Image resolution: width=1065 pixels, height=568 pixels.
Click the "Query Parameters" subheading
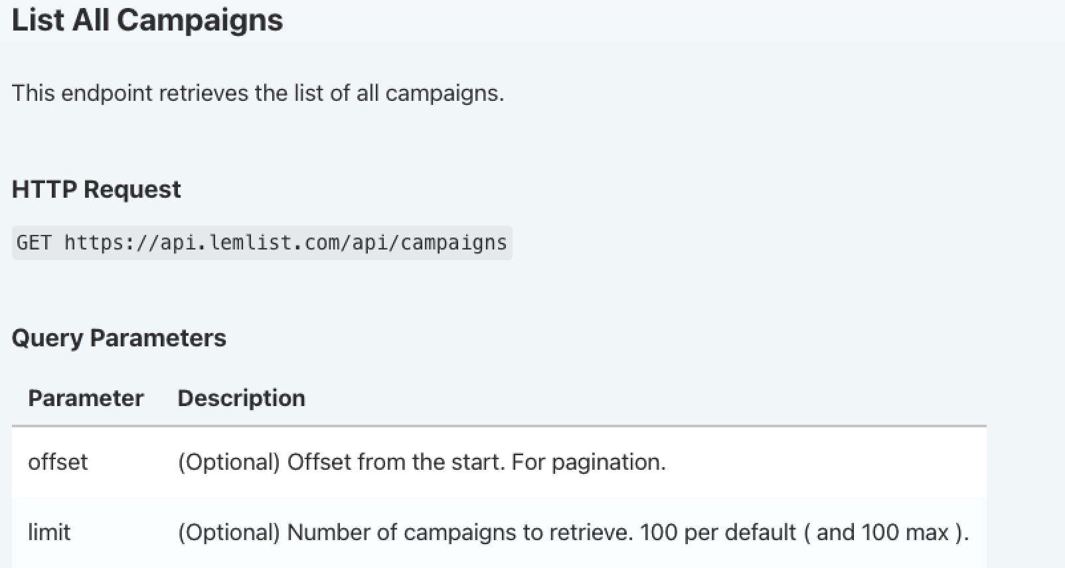coord(119,338)
